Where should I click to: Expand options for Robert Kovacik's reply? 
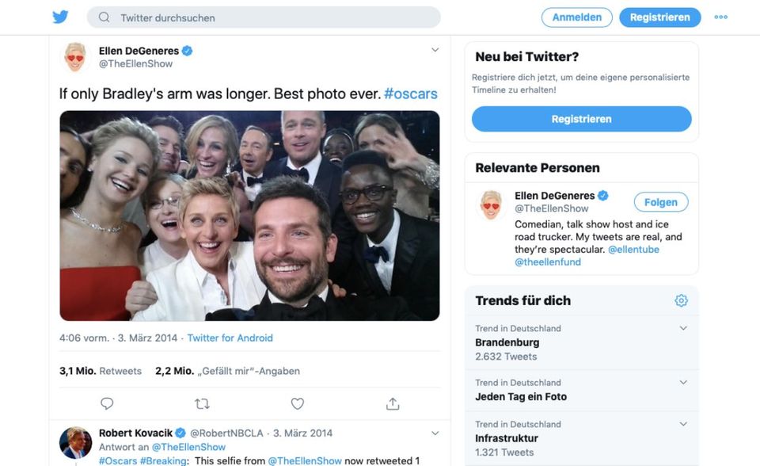[435, 434]
